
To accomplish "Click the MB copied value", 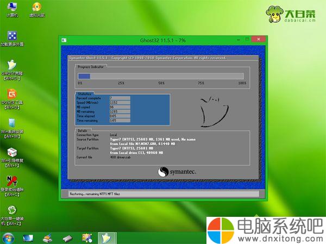I will click(120, 107).
